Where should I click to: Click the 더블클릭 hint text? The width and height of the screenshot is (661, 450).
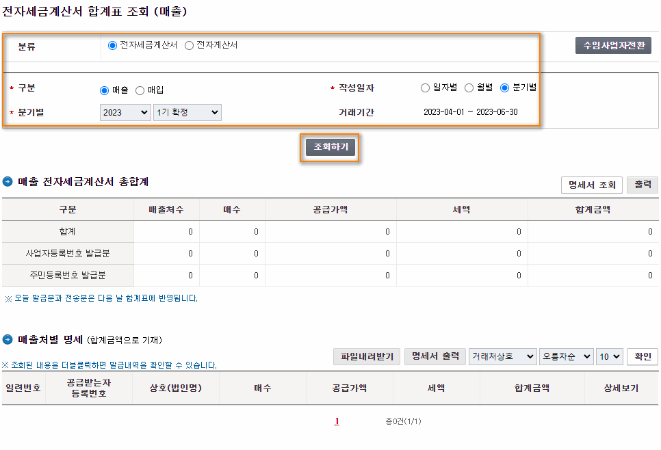pos(109,365)
